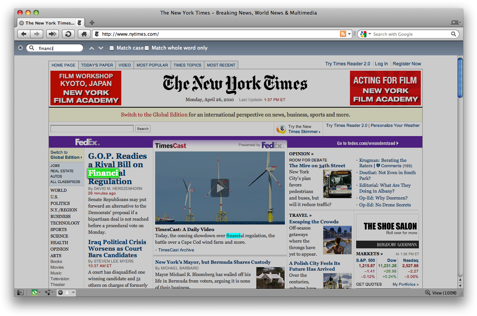The height and width of the screenshot is (316, 477).
Task: Select the MOST POPULAR tab
Action: point(152,65)
